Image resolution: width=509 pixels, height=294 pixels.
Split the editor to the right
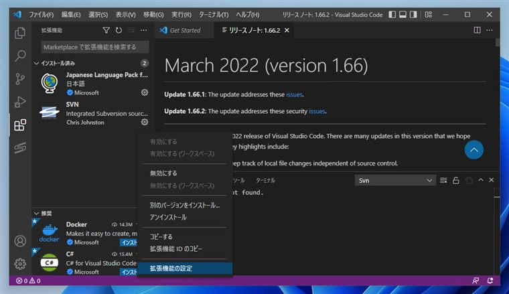click(x=477, y=30)
